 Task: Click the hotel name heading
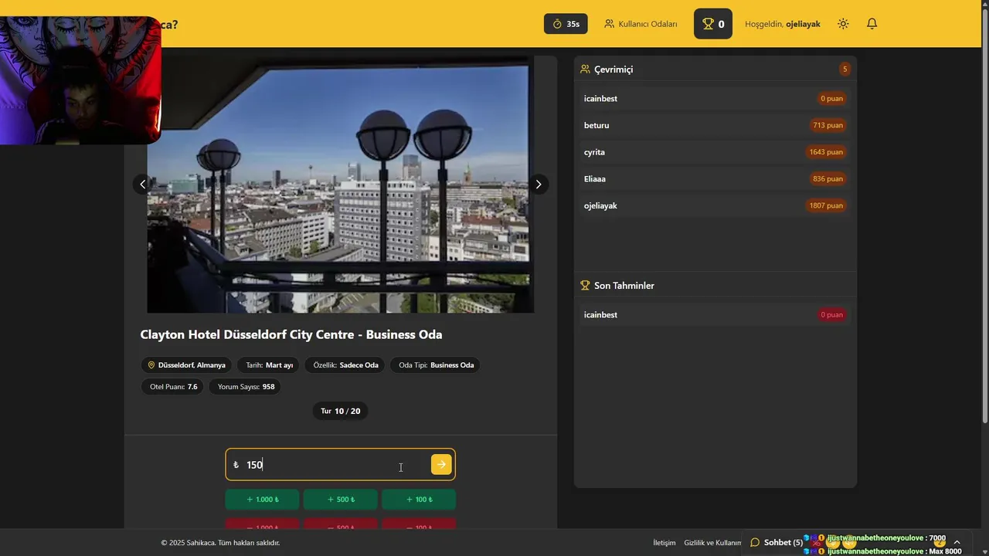[291, 334]
